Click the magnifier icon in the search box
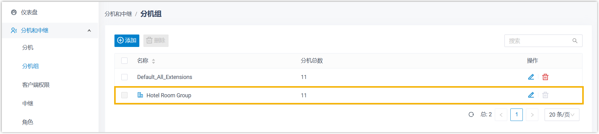599x134 pixels. [575, 41]
